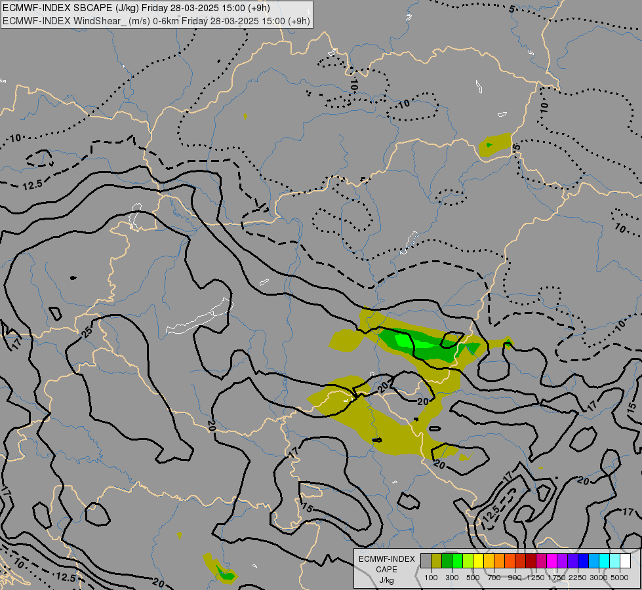Screen dimensions: 642x590
Task: Click the legend tick label 900
Action: [515, 578]
